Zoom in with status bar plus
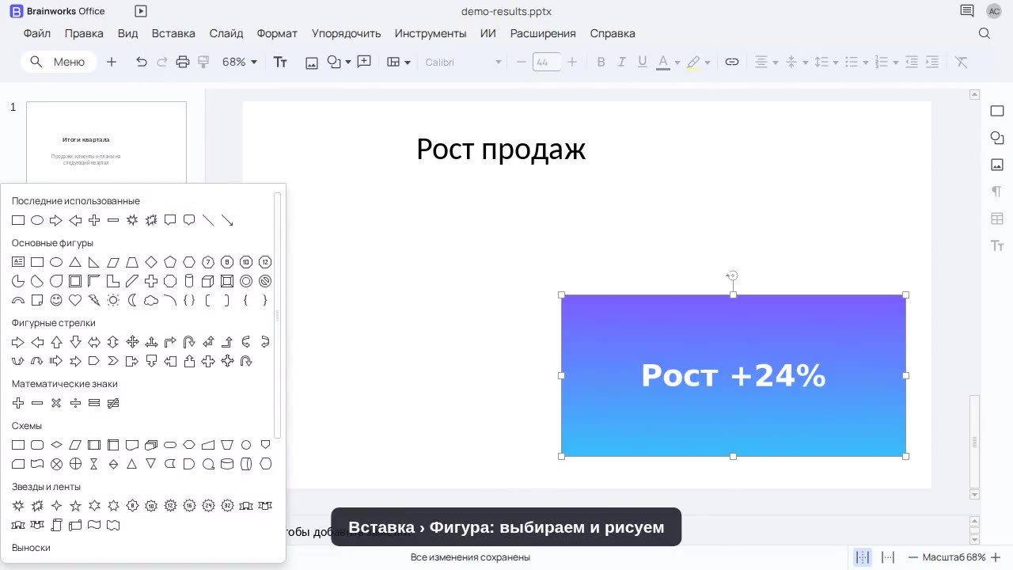 pos(996,557)
